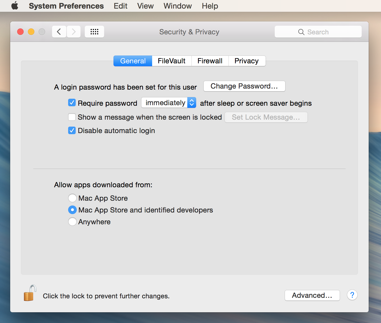
Task: Open the Window menu
Action: coord(178,6)
